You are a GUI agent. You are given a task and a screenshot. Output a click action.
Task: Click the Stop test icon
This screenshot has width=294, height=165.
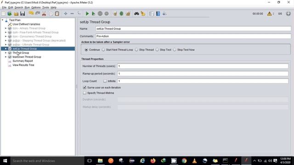pyautogui.click(x=100, y=13)
